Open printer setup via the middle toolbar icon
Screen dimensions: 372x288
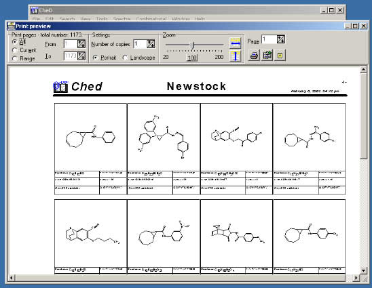click(x=267, y=56)
